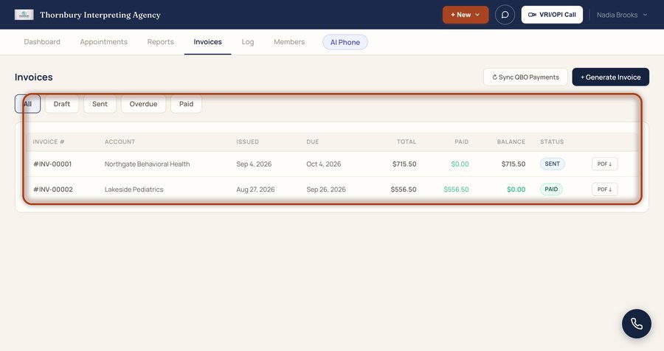The width and height of the screenshot is (664, 351).
Task: Expand the Nadia Brooks user menu
Action: pyautogui.click(x=622, y=15)
